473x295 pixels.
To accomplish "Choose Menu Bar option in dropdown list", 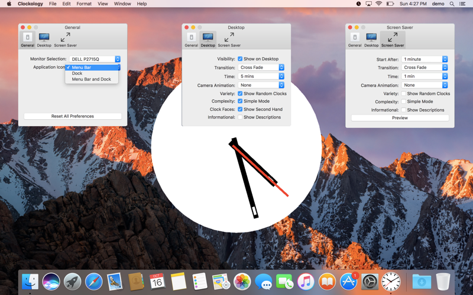I will 92,67.
